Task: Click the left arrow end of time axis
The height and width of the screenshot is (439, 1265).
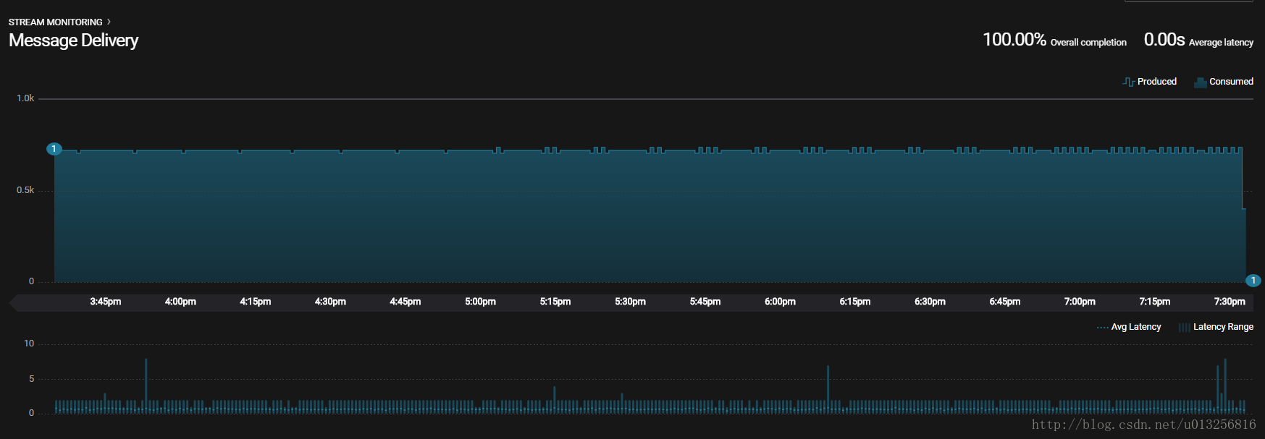Action: [x=13, y=302]
